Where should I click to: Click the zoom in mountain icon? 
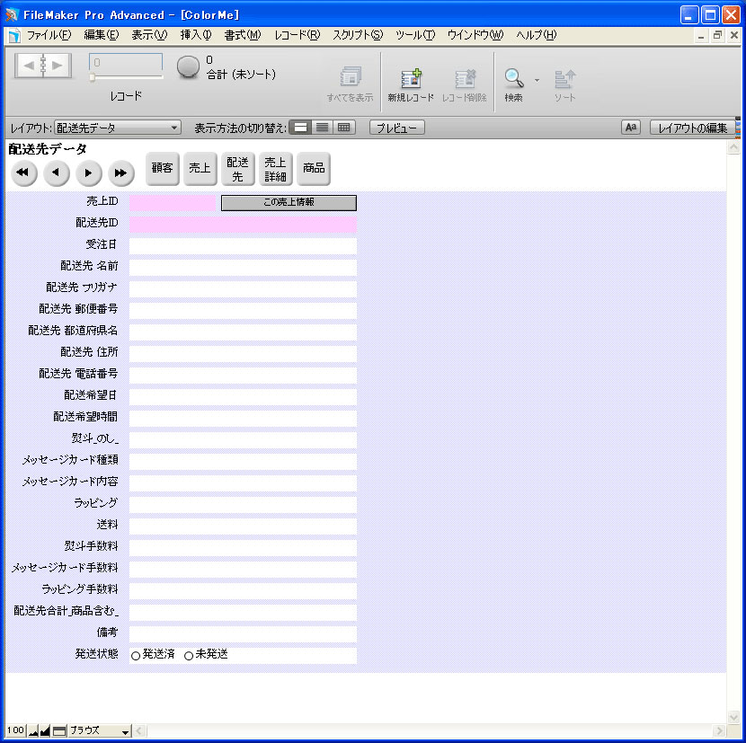click(x=45, y=730)
